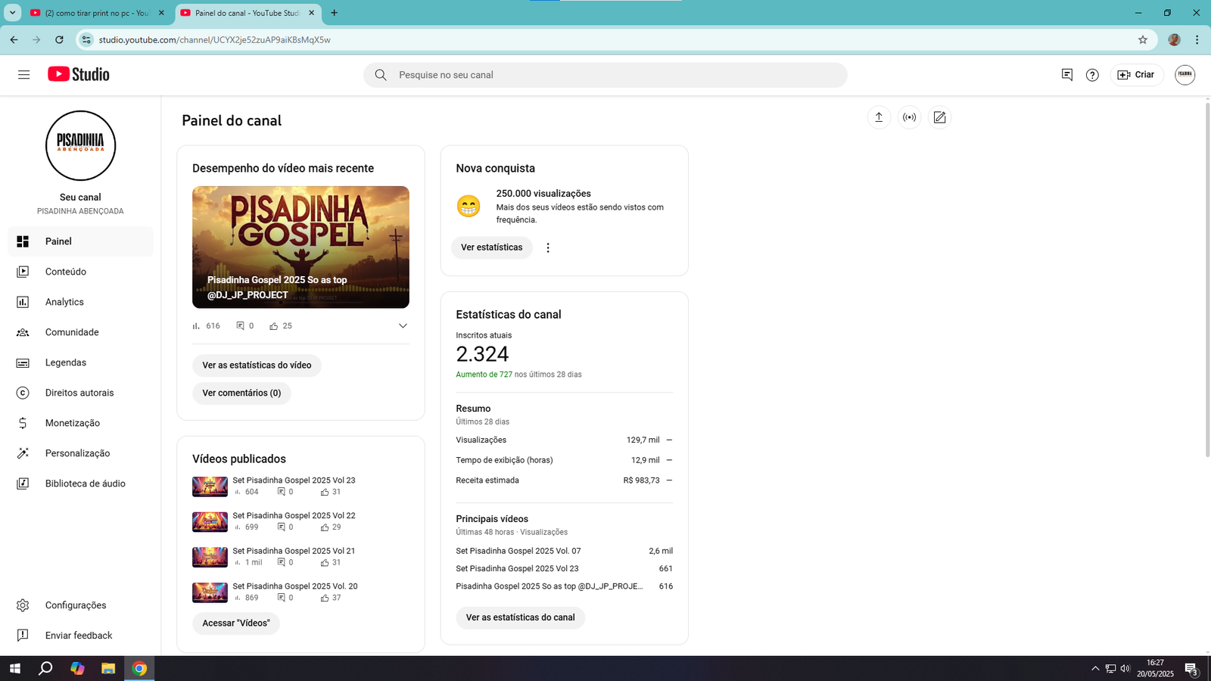Open the comments notification icon in header
Viewport: 1211px width, 681px height.
1066,75
